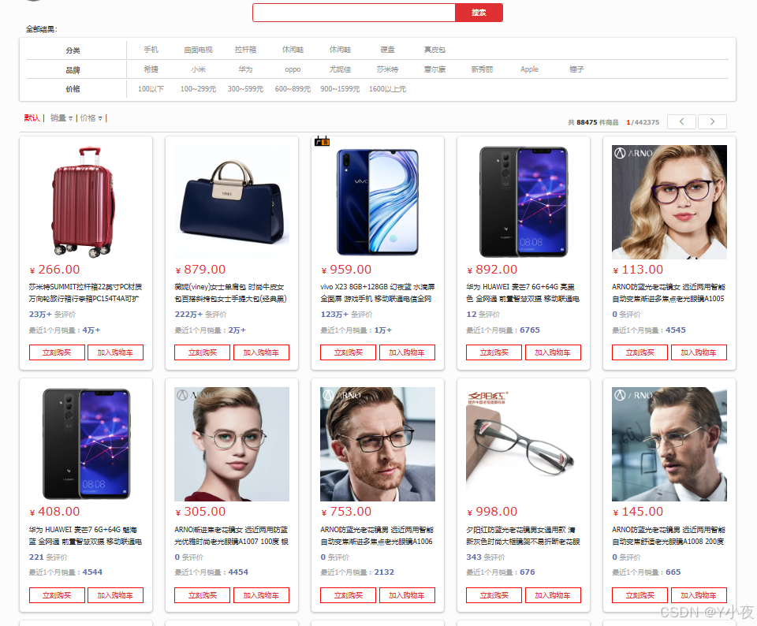Click 立刻购买 for the ¥892.00 Huawei phone
The height and width of the screenshot is (626, 757).
coord(494,352)
